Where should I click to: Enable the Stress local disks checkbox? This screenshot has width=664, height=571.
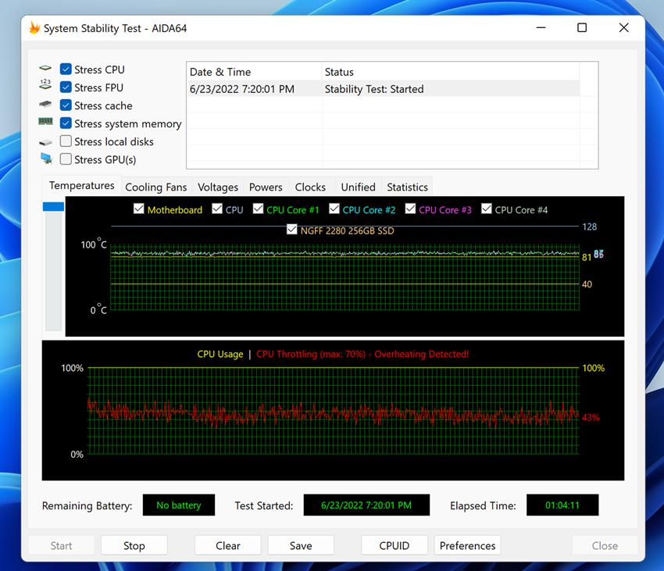(x=66, y=141)
